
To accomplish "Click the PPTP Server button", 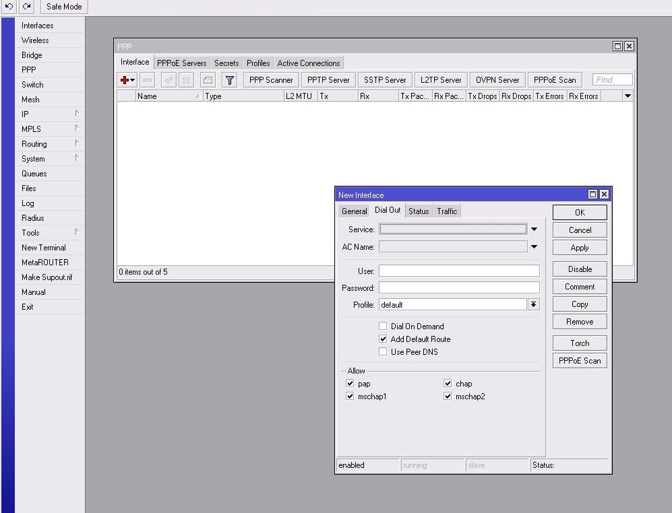I will [x=328, y=80].
